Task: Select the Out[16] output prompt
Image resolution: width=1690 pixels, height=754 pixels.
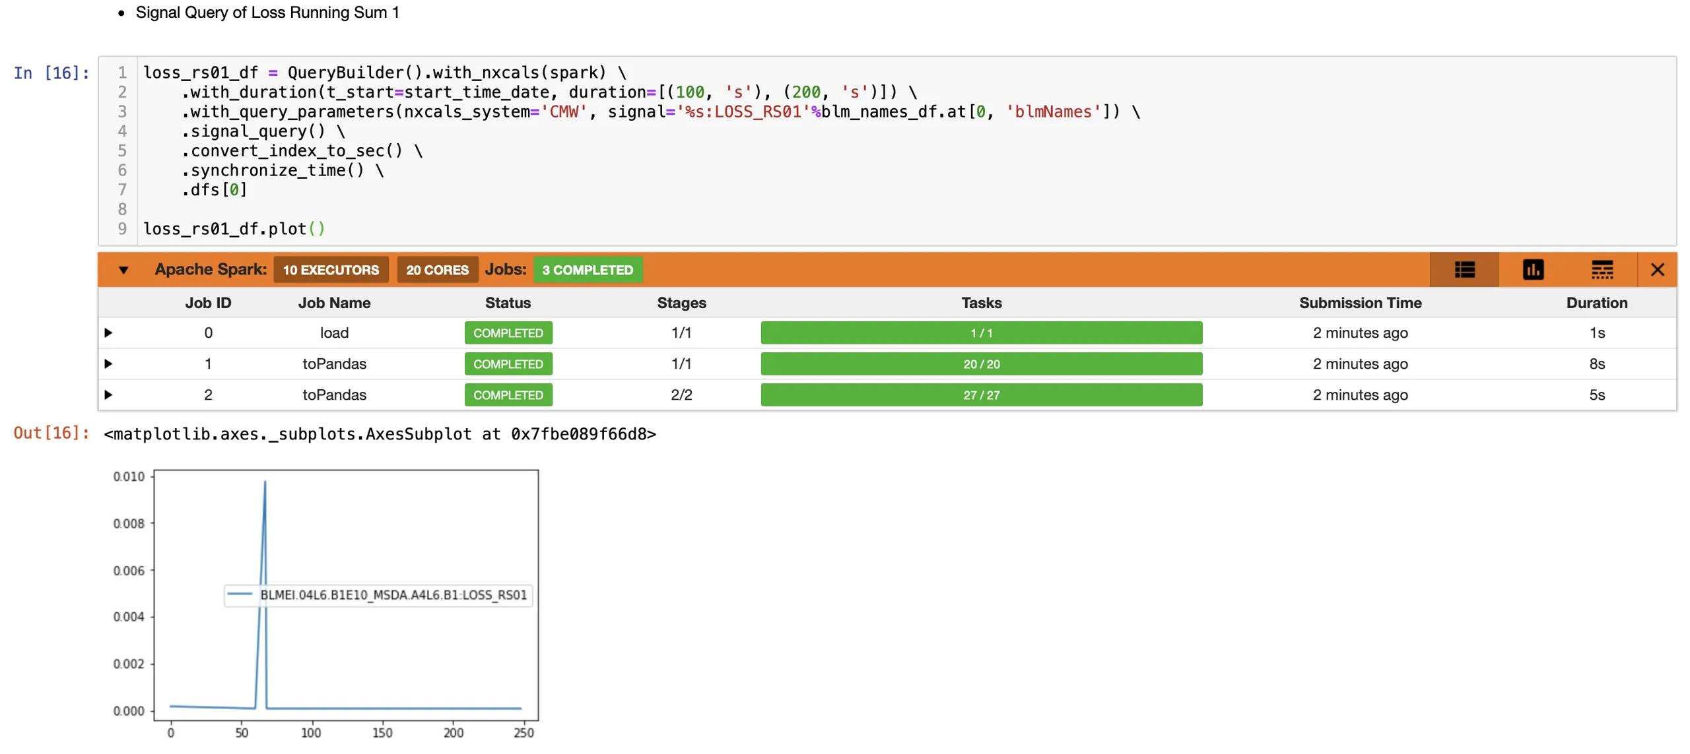Action: [x=51, y=432]
